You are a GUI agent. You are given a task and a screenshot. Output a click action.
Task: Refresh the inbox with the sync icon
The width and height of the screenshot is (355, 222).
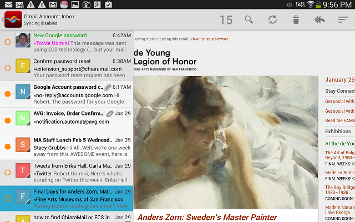coord(272,20)
